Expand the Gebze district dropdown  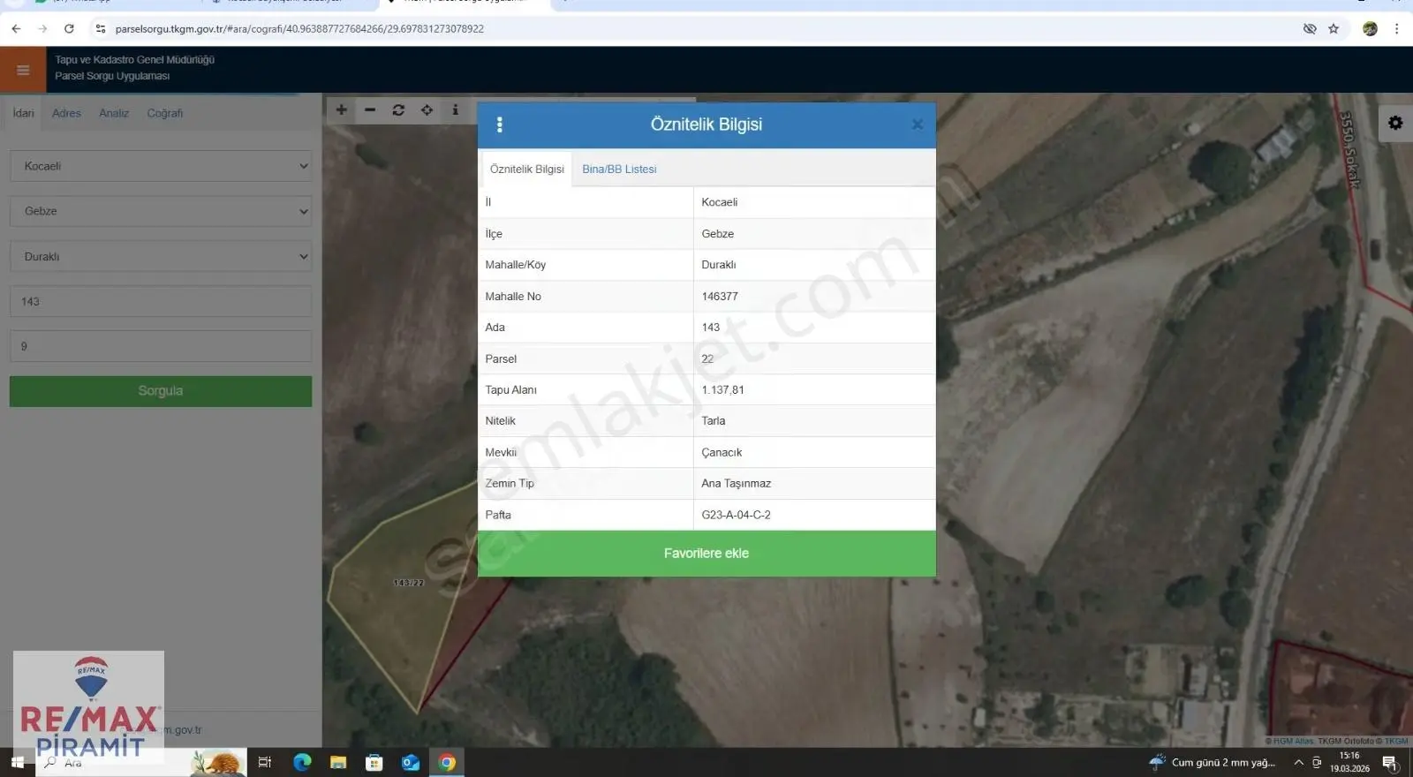point(161,211)
